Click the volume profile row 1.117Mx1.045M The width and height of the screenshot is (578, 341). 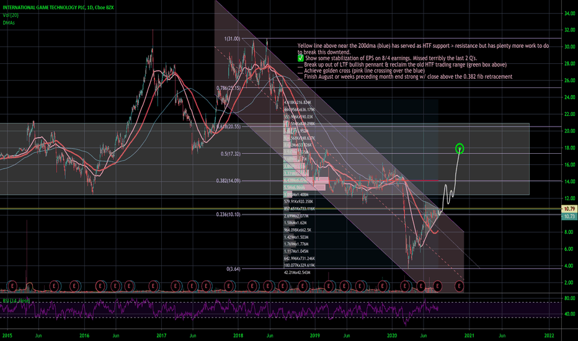[296, 252]
